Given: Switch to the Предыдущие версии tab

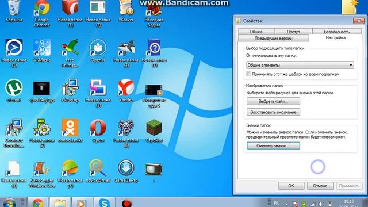Looking at the screenshot, I should coord(274,38).
